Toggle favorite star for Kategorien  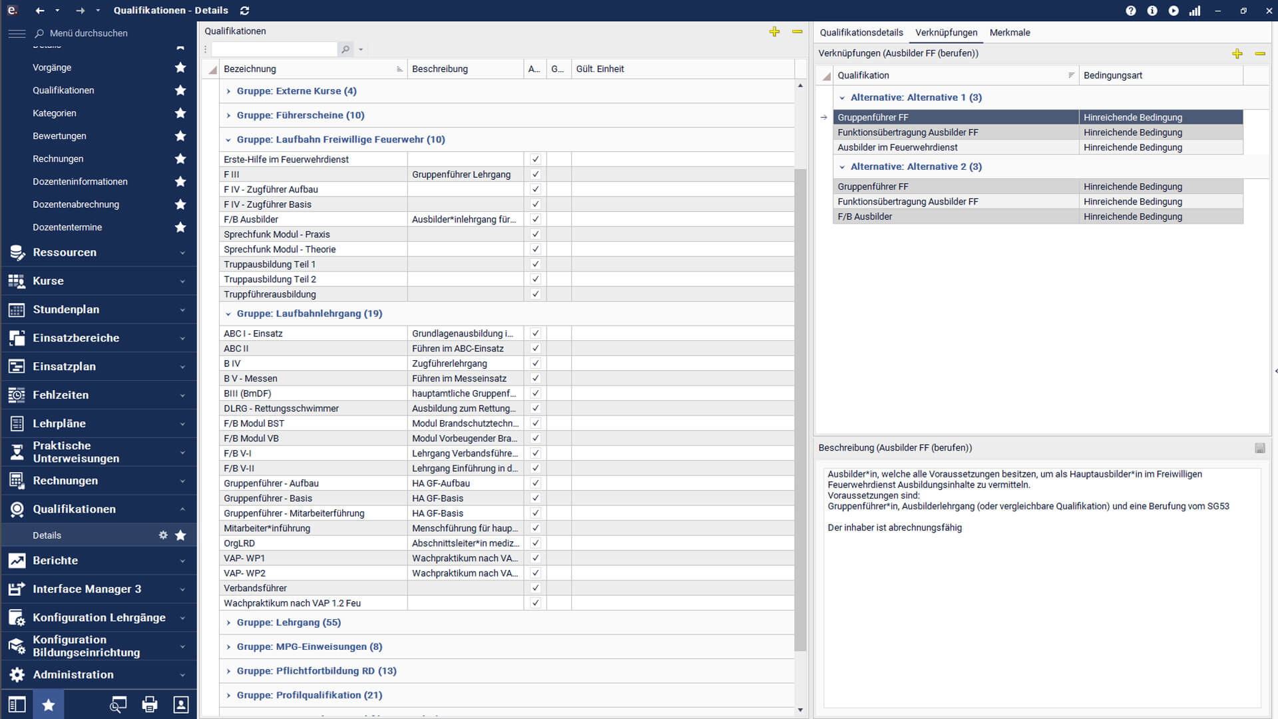coord(180,113)
